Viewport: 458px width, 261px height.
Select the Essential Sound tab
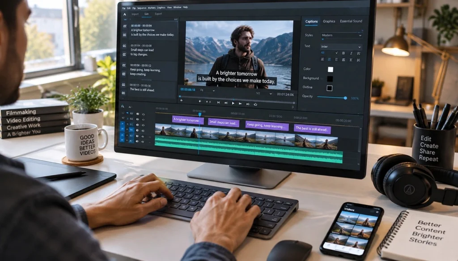tap(351, 21)
